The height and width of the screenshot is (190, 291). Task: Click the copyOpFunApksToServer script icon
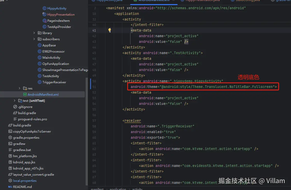(x=10, y=131)
